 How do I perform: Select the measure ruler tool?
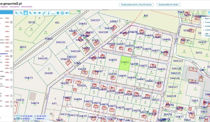pos(53,13)
